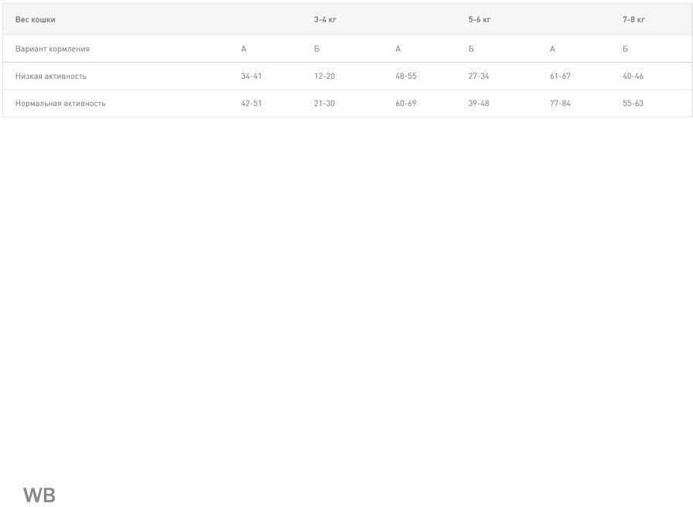
Task: Click the 61-67 value cell
Action: (x=560, y=77)
